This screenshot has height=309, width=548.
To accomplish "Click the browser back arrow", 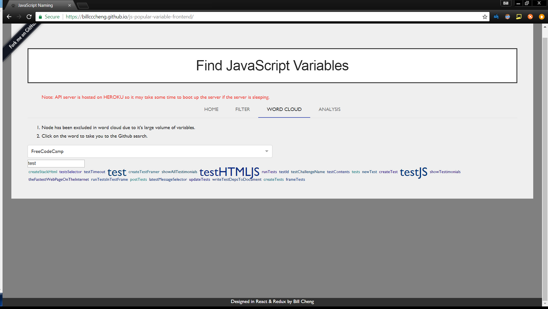I will click(x=9, y=17).
